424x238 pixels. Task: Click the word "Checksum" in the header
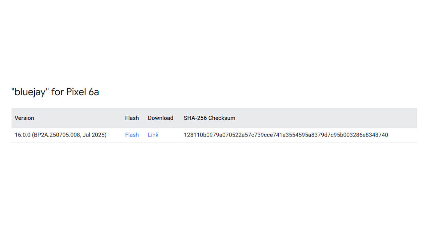tap(222, 118)
